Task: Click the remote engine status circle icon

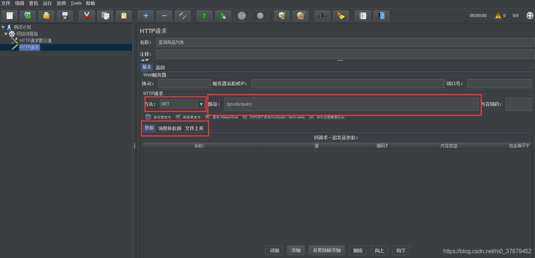Action: (530, 16)
